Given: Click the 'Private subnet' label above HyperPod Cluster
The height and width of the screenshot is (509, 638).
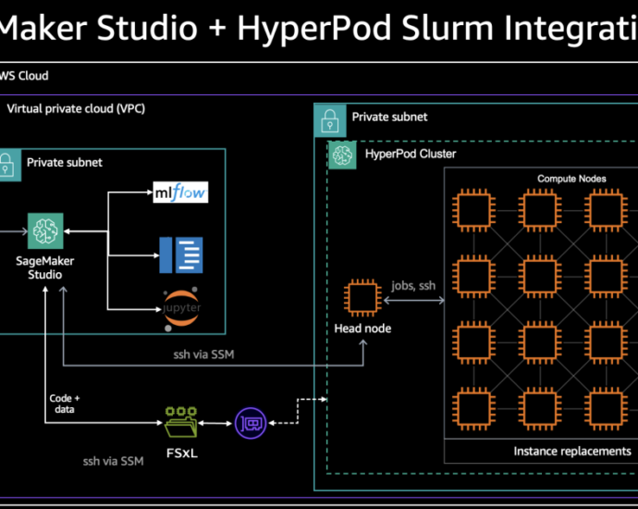Looking at the screenshot, I should pos(389,117).
